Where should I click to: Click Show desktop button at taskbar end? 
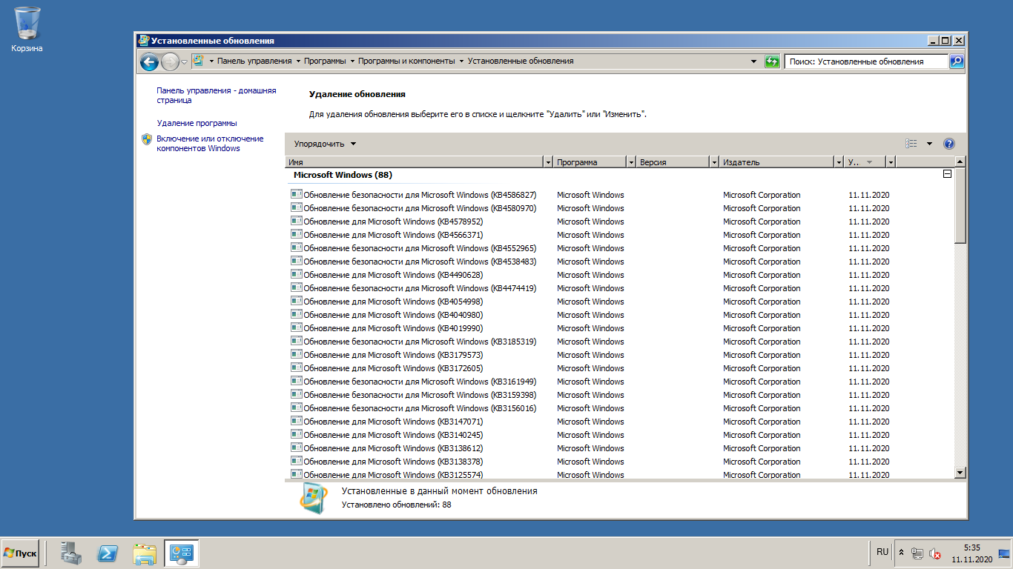pyautogui.click(x=1003, y=553)
